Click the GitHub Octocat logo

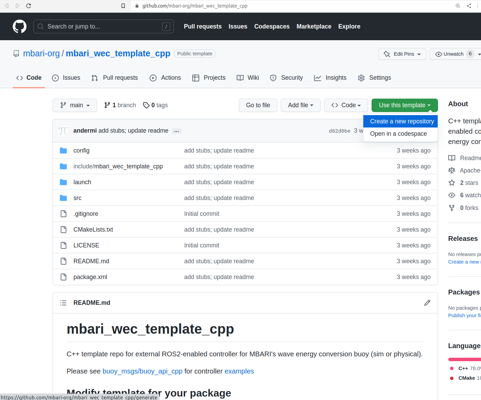(20, 26)
